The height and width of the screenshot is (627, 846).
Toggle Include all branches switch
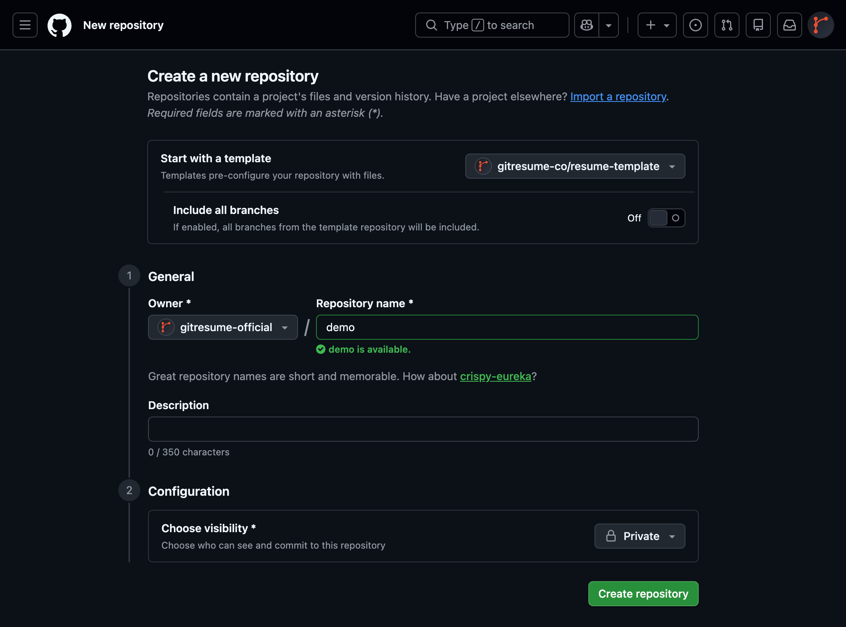[667, 218]
